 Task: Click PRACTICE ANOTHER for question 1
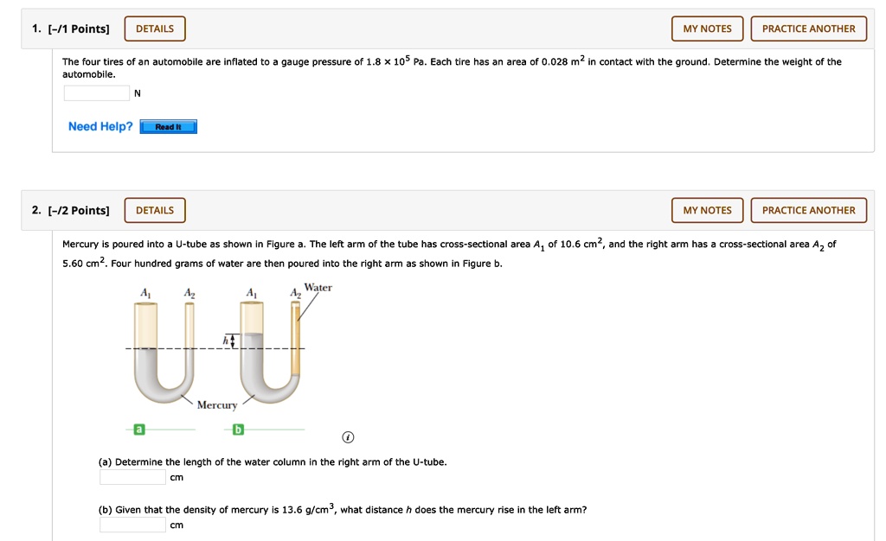(809, 29)
